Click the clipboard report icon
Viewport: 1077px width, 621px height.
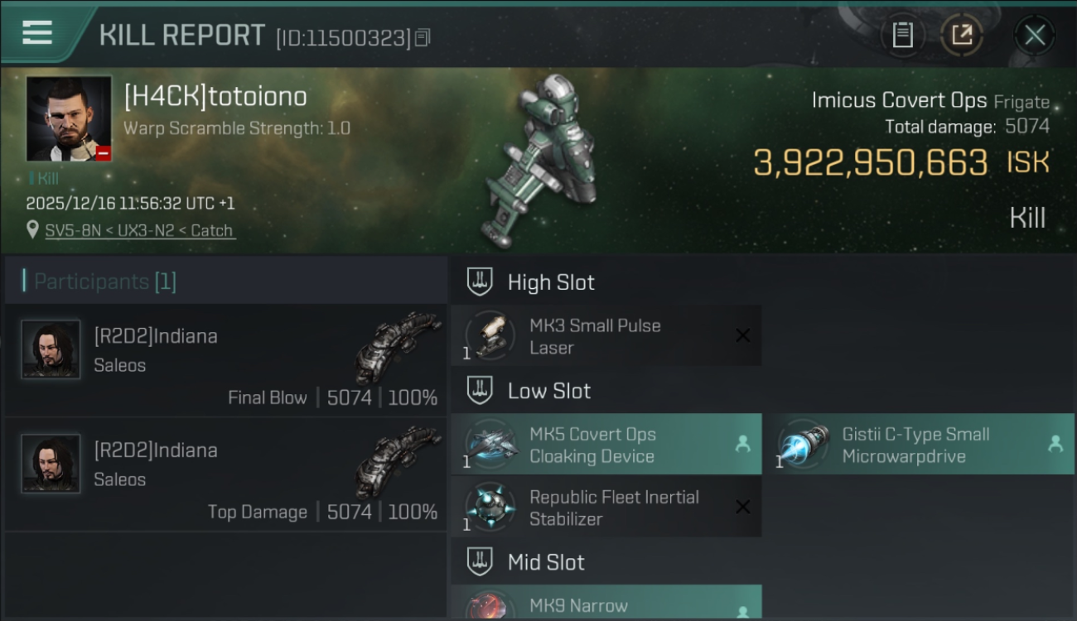click(x=902, y=35)
